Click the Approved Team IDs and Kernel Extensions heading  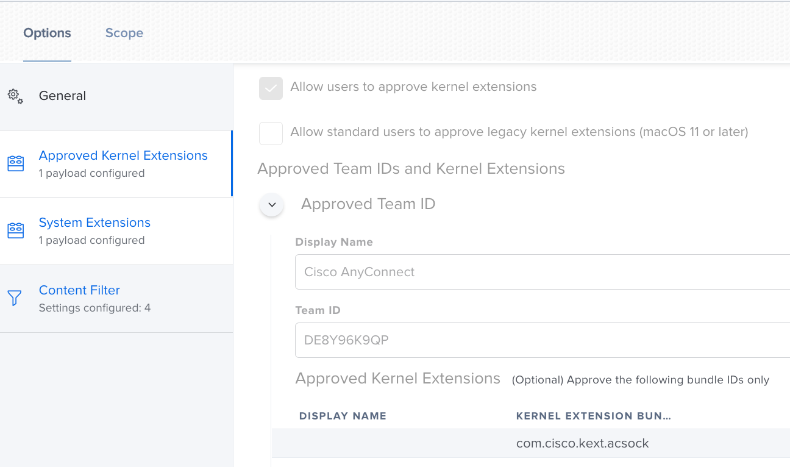point(411,169)
